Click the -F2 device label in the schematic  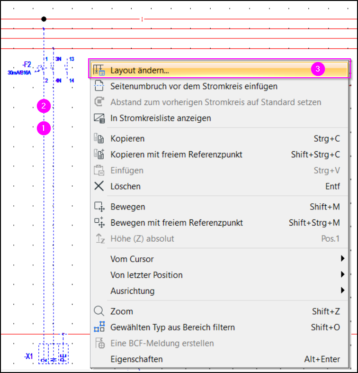(x=27, y=64)
